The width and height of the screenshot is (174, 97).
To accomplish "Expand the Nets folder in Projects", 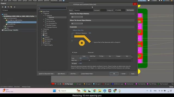I will 4,28.
